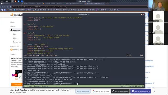Select tmux window 3:bash in status bar
Image resolution: width=168 pixels, height=95 pixels.
(45, 86)
